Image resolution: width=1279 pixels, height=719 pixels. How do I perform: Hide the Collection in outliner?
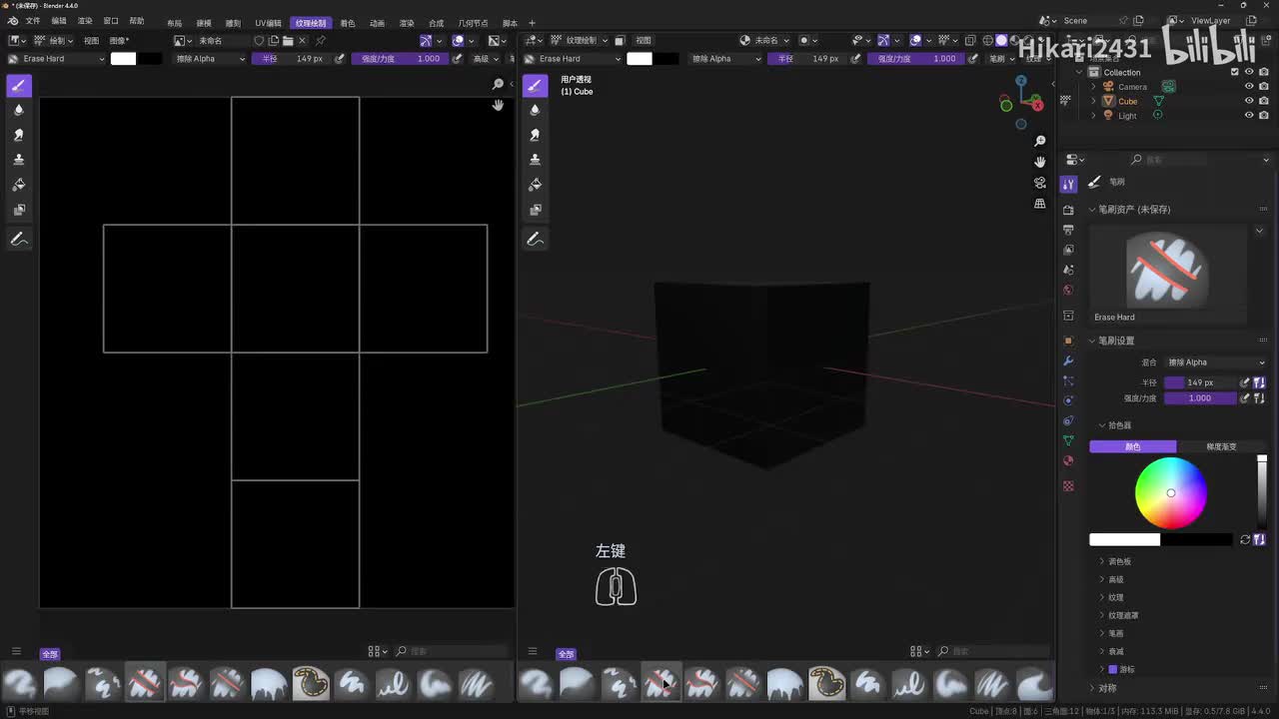(1249, 72)
